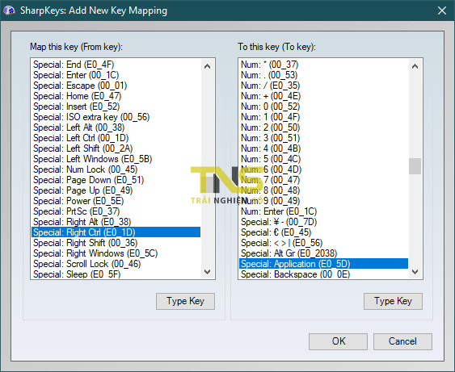Image resolution: width=455 pixels, height=372 pixels.
Task: Close the Add New Key Mapping dialog
Action: pyautogui.click(x=442, y=10)
